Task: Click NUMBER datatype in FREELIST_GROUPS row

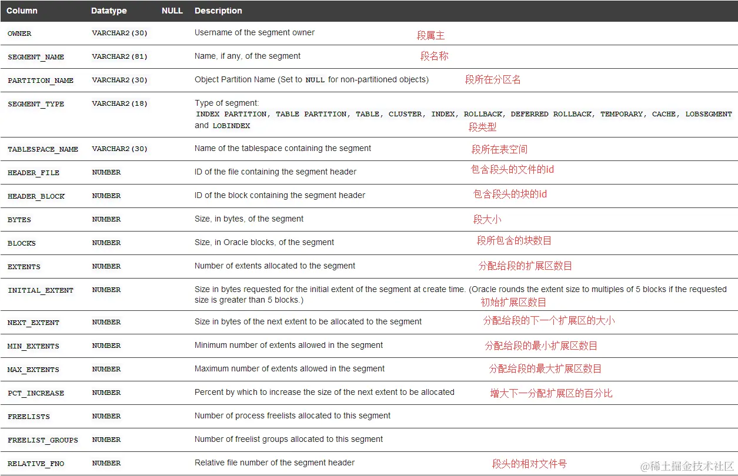Action: click(106, 440)
